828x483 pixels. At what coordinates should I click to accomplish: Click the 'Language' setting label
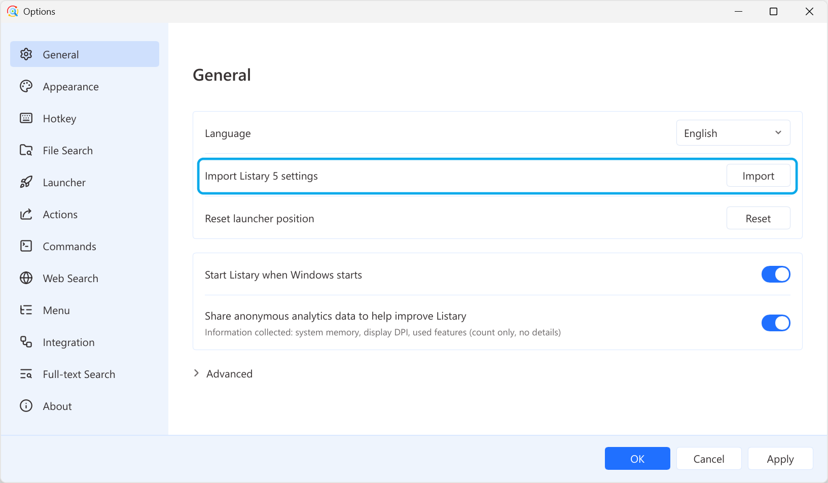click(x=228, y=133)
